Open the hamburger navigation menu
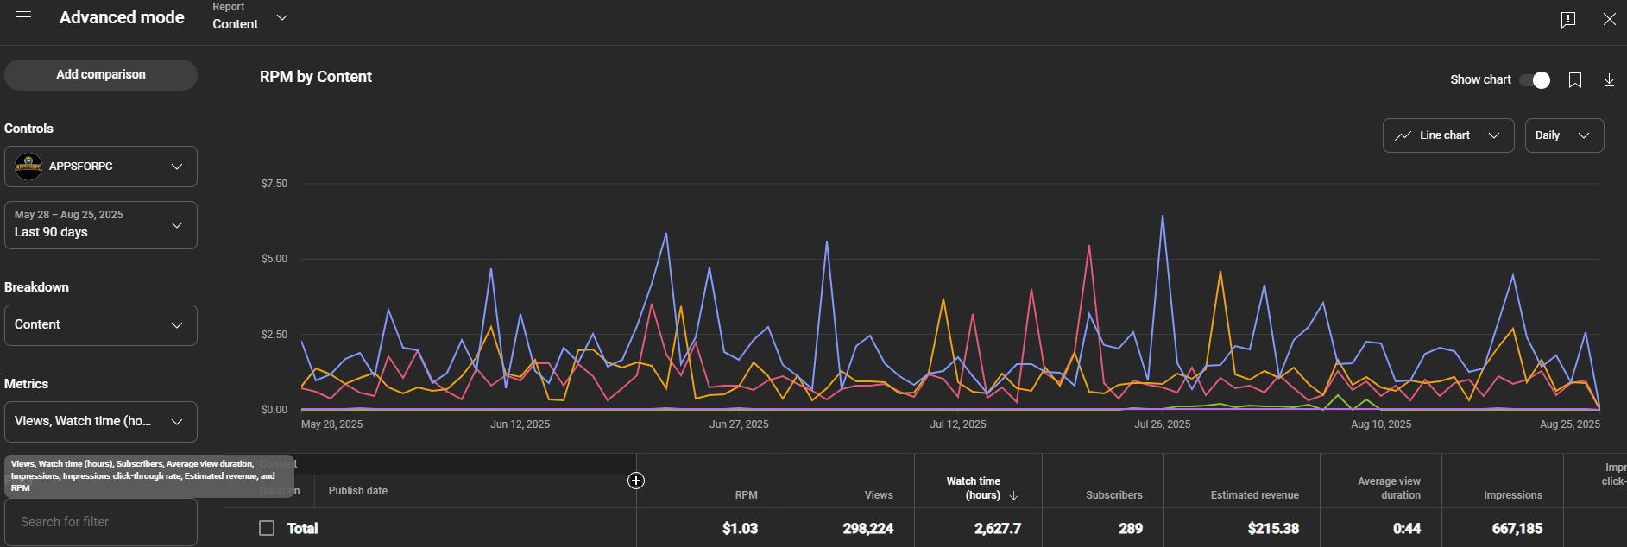 pyautogui.click(x=23, y=17)
